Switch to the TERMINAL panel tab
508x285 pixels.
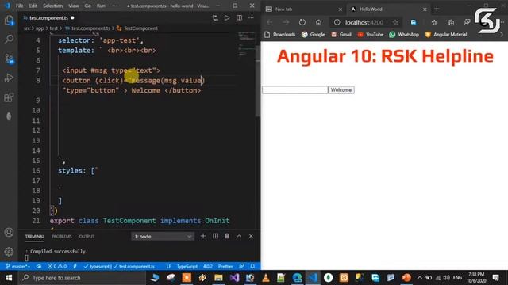[35, 237]
